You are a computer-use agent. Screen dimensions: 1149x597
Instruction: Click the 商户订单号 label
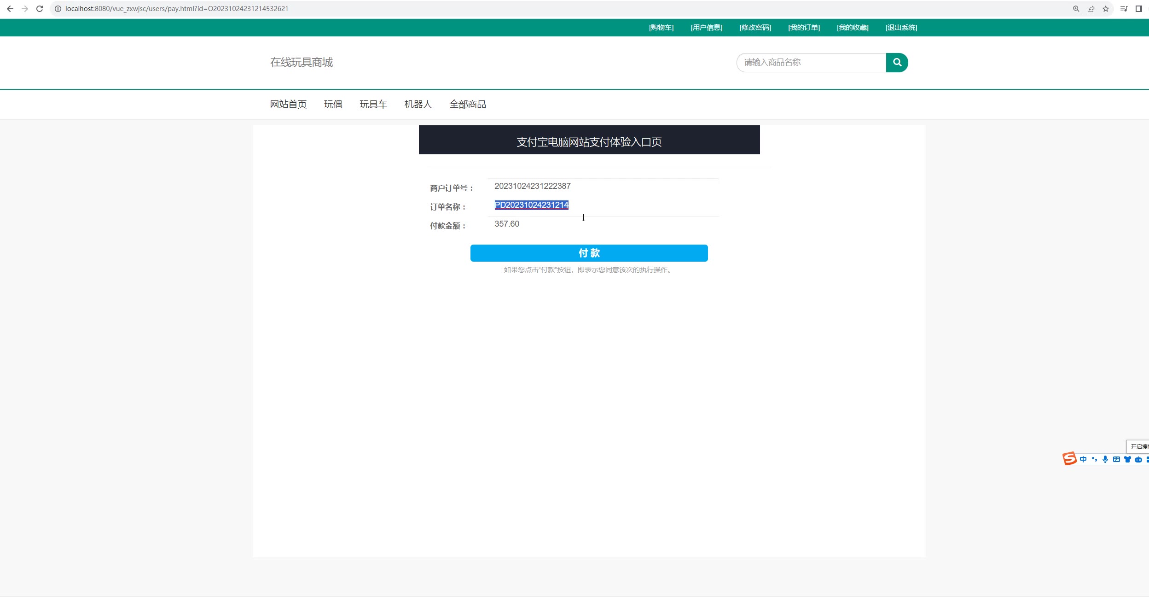452,188
